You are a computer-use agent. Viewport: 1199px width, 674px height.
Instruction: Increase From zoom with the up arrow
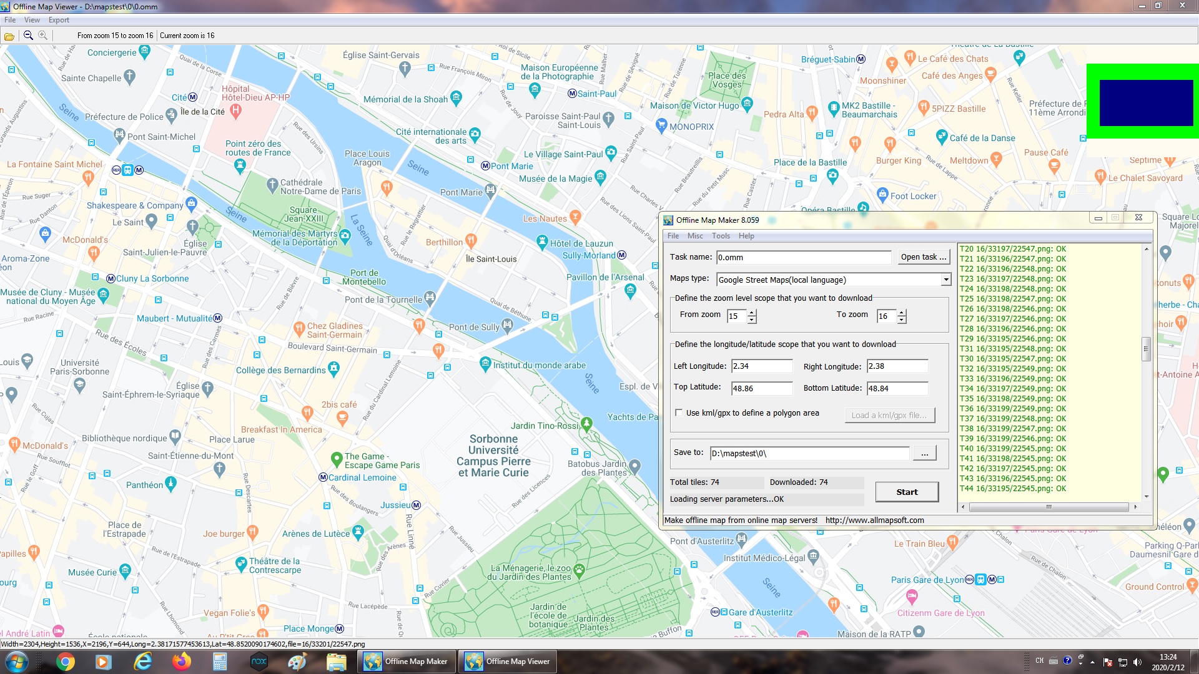(752, 313)
